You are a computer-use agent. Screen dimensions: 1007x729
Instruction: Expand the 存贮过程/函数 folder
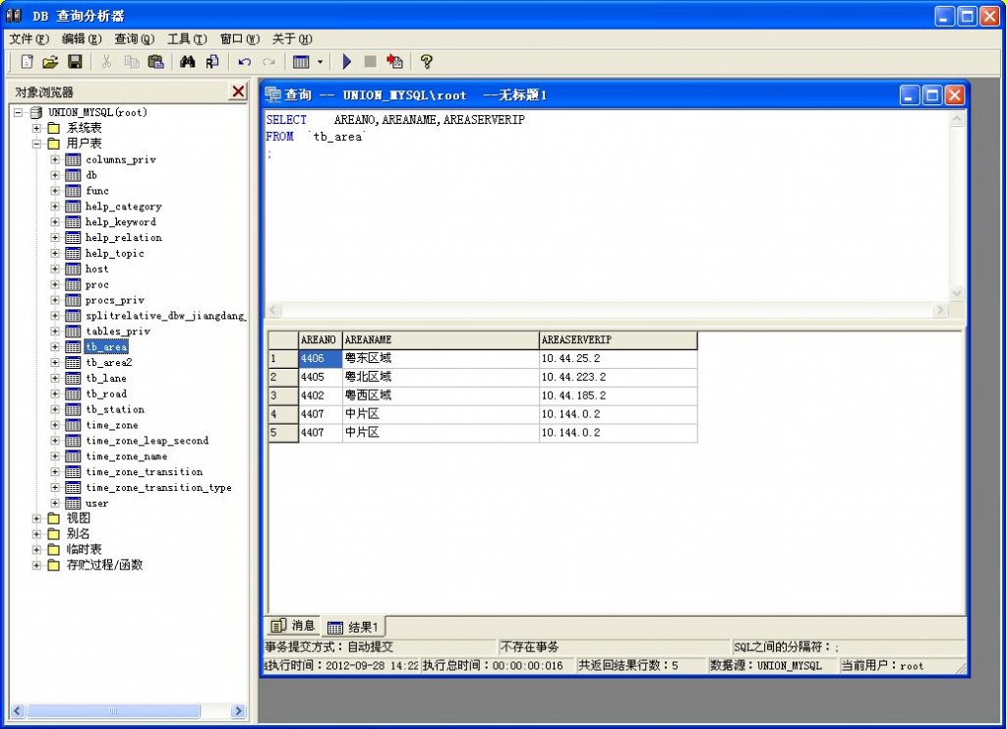pyautogui.click(x=37, y=566)
